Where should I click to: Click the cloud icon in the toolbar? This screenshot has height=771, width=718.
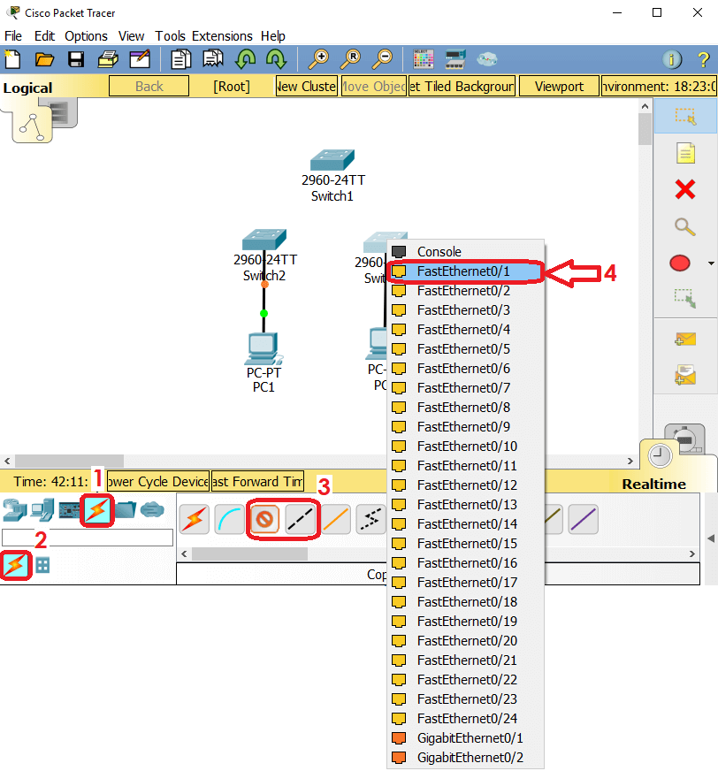(487, 59)
